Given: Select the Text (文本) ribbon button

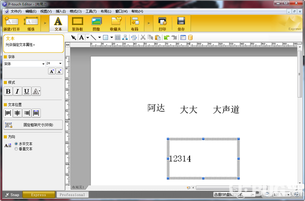Looking at the screenshot, I should 58,24.
